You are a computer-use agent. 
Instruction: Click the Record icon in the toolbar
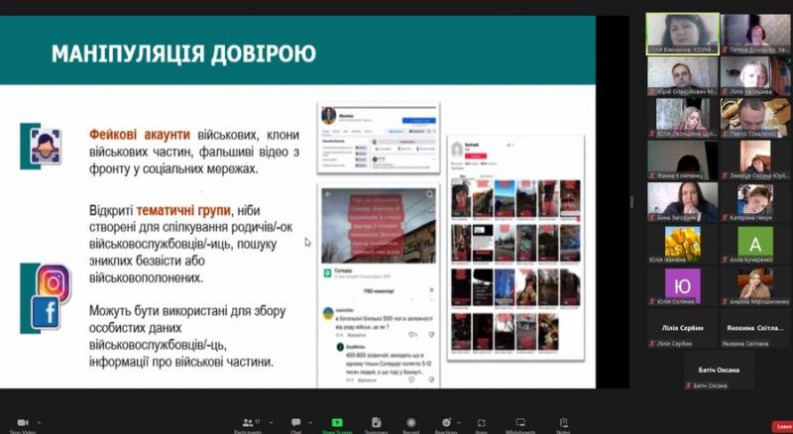411,422
